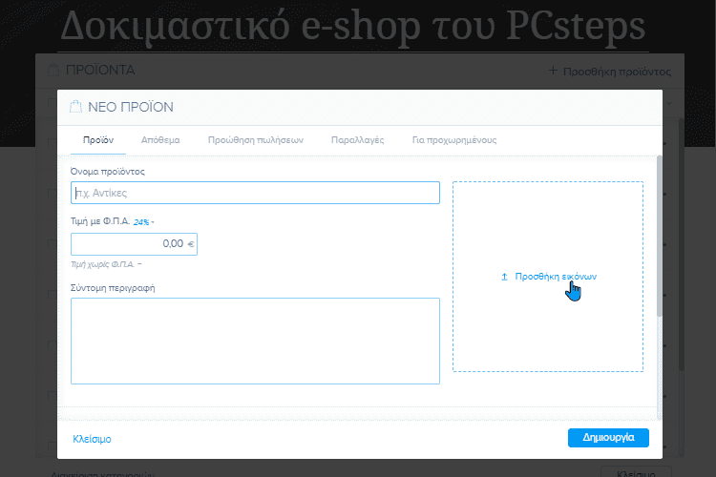Click the Κλείσιμο link in dialog

tap(92, 439)
